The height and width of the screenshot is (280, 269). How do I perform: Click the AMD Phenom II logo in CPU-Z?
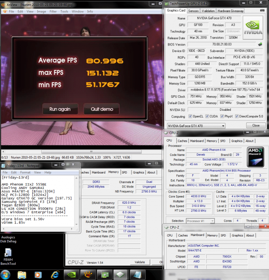click(255, 157)
